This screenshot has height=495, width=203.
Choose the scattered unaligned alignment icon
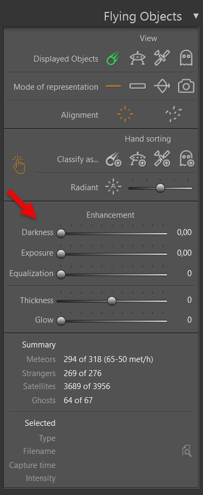pyautogui.click(x=174, y=114)
